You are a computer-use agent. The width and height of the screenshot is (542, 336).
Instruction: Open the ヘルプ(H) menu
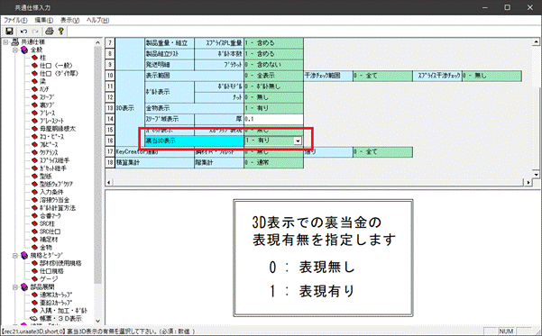pos(97,20)
